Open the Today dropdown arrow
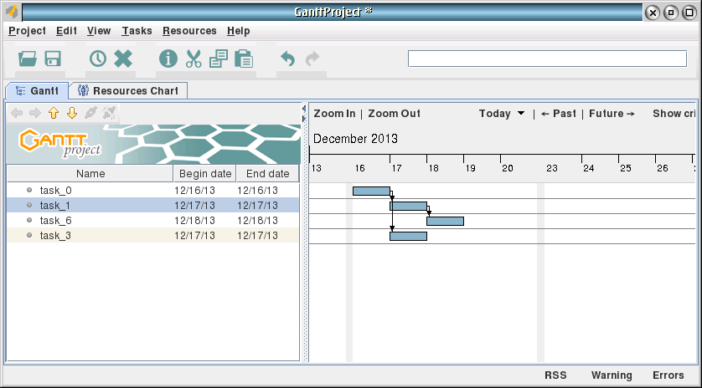 point(521,114)
